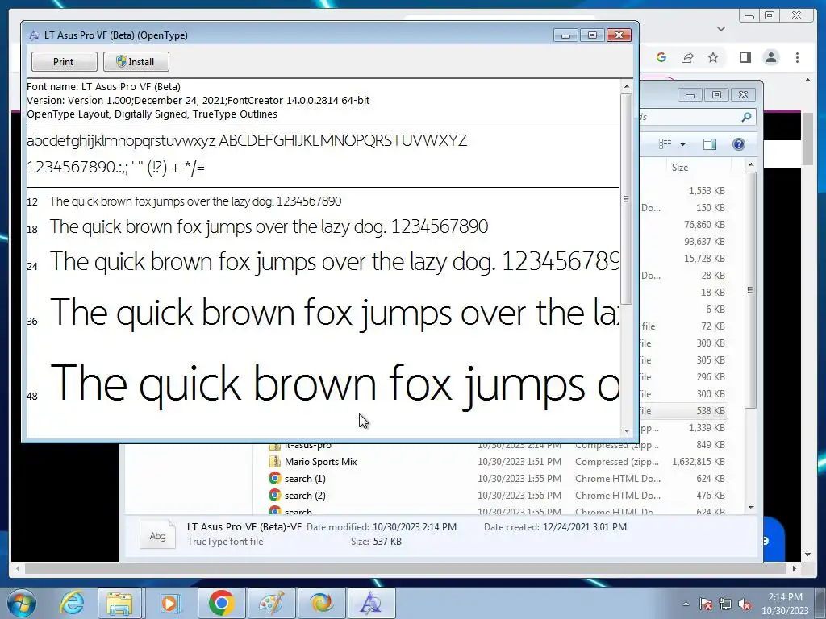Click the Abg font file thumbnail in details pane
Screen dimensions: 826x619
point(157,535)
